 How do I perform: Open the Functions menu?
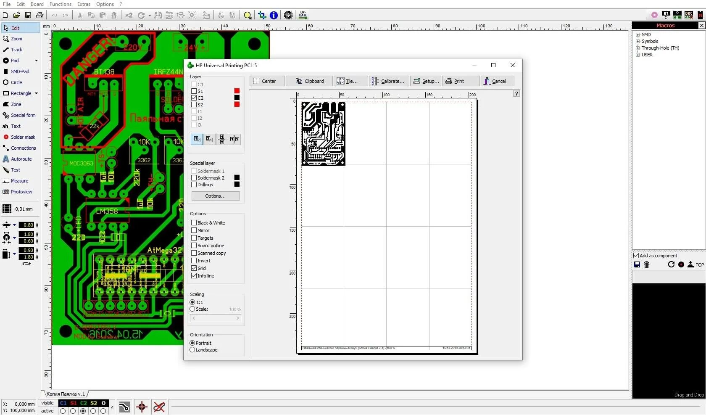(x=61, y=4)
